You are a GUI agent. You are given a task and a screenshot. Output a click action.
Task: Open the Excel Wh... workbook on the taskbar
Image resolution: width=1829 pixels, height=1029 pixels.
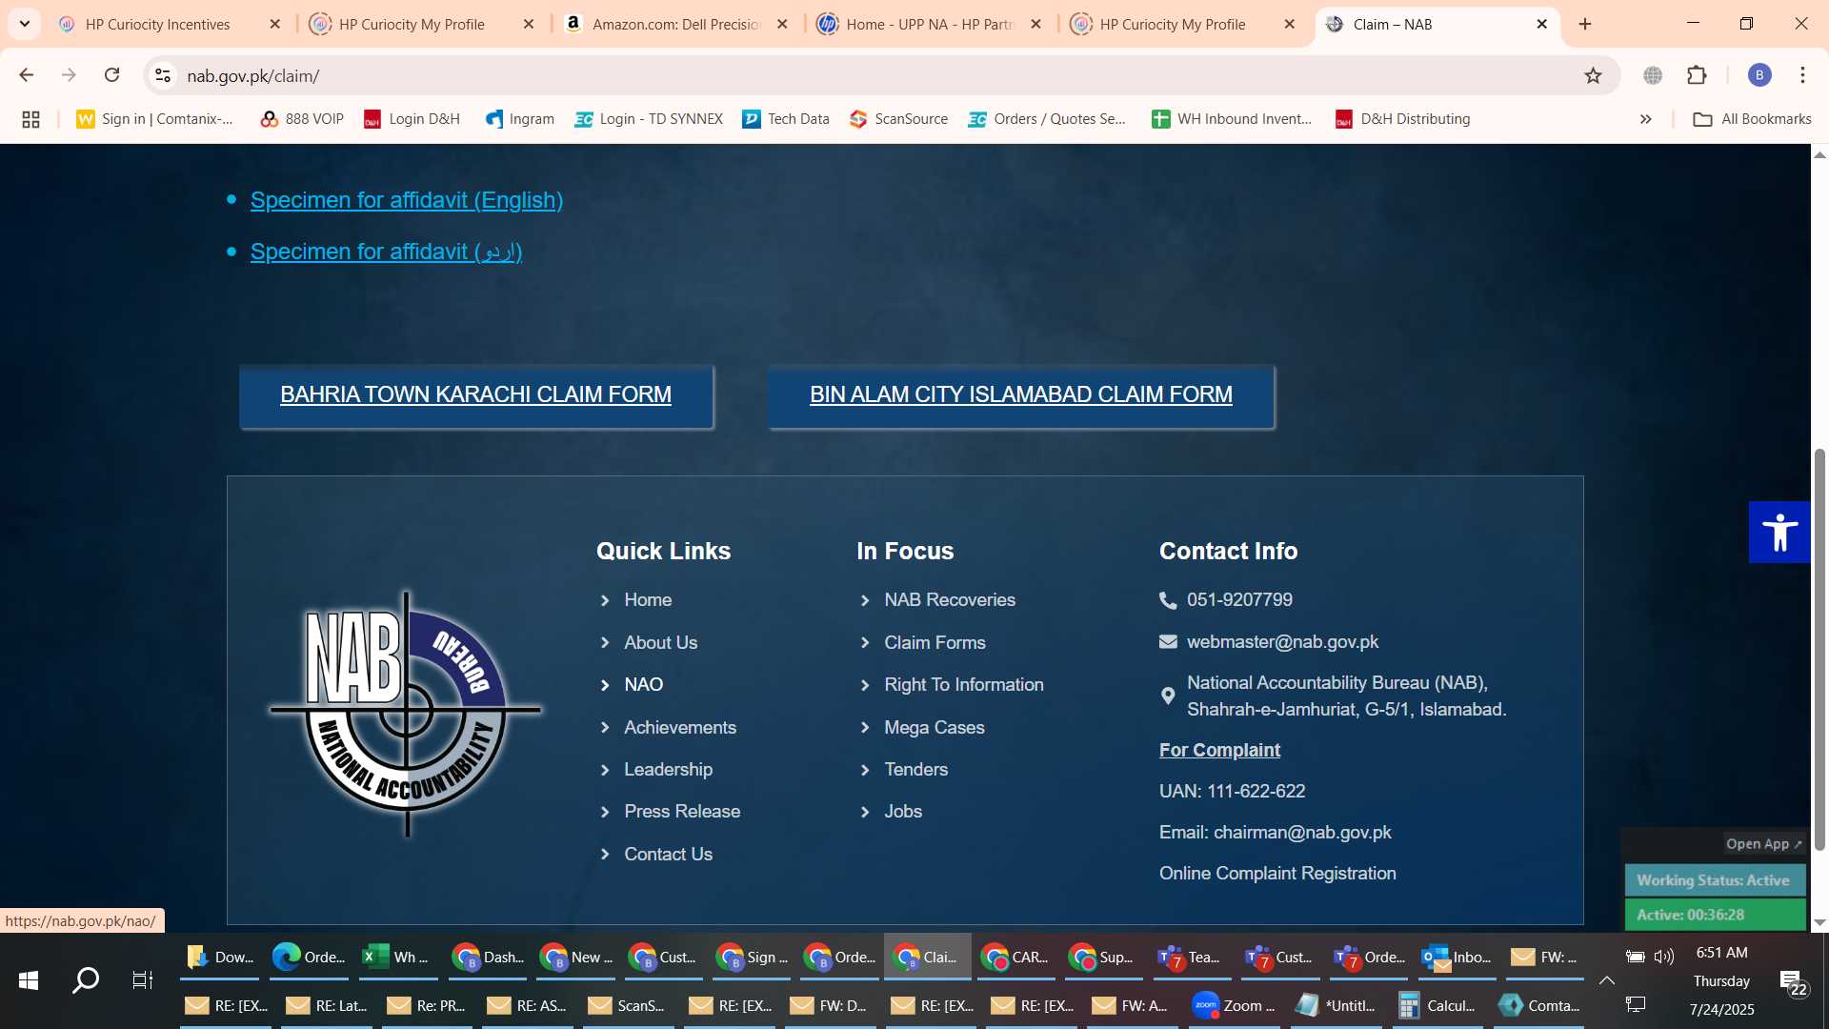pos(396,958)
